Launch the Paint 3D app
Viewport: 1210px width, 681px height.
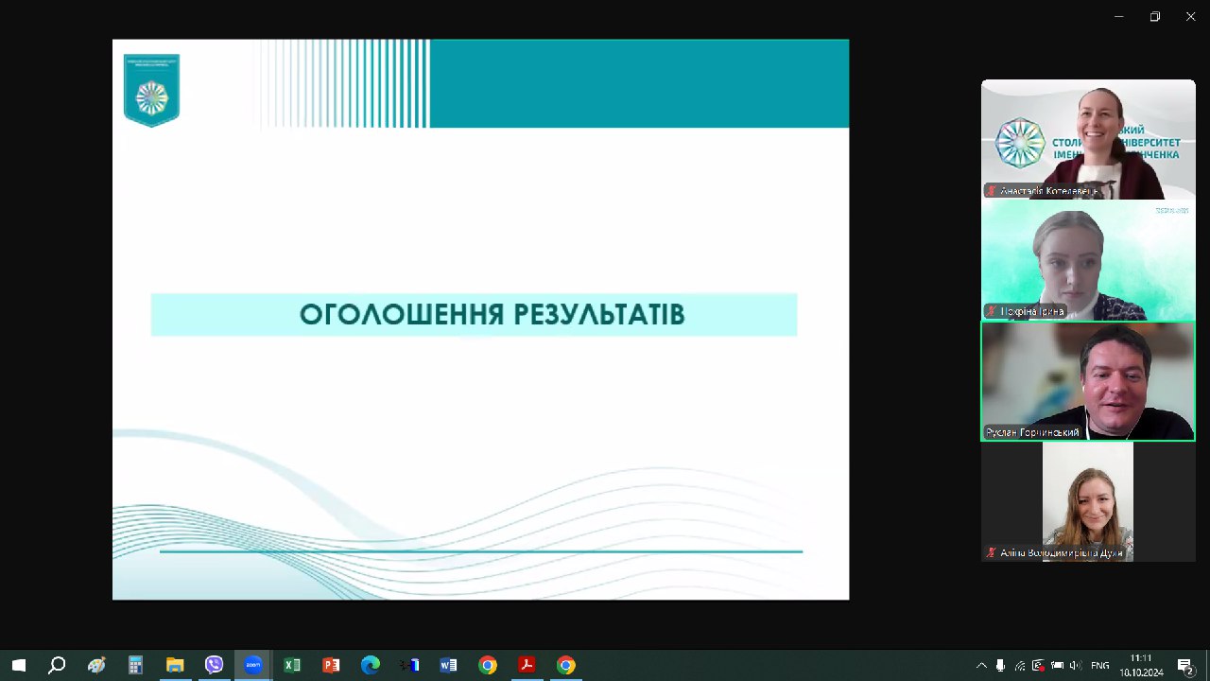96,666
